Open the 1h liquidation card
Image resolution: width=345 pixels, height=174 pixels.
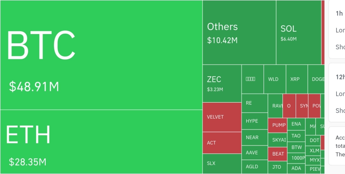pyautogui.click(x=337, y=29)
